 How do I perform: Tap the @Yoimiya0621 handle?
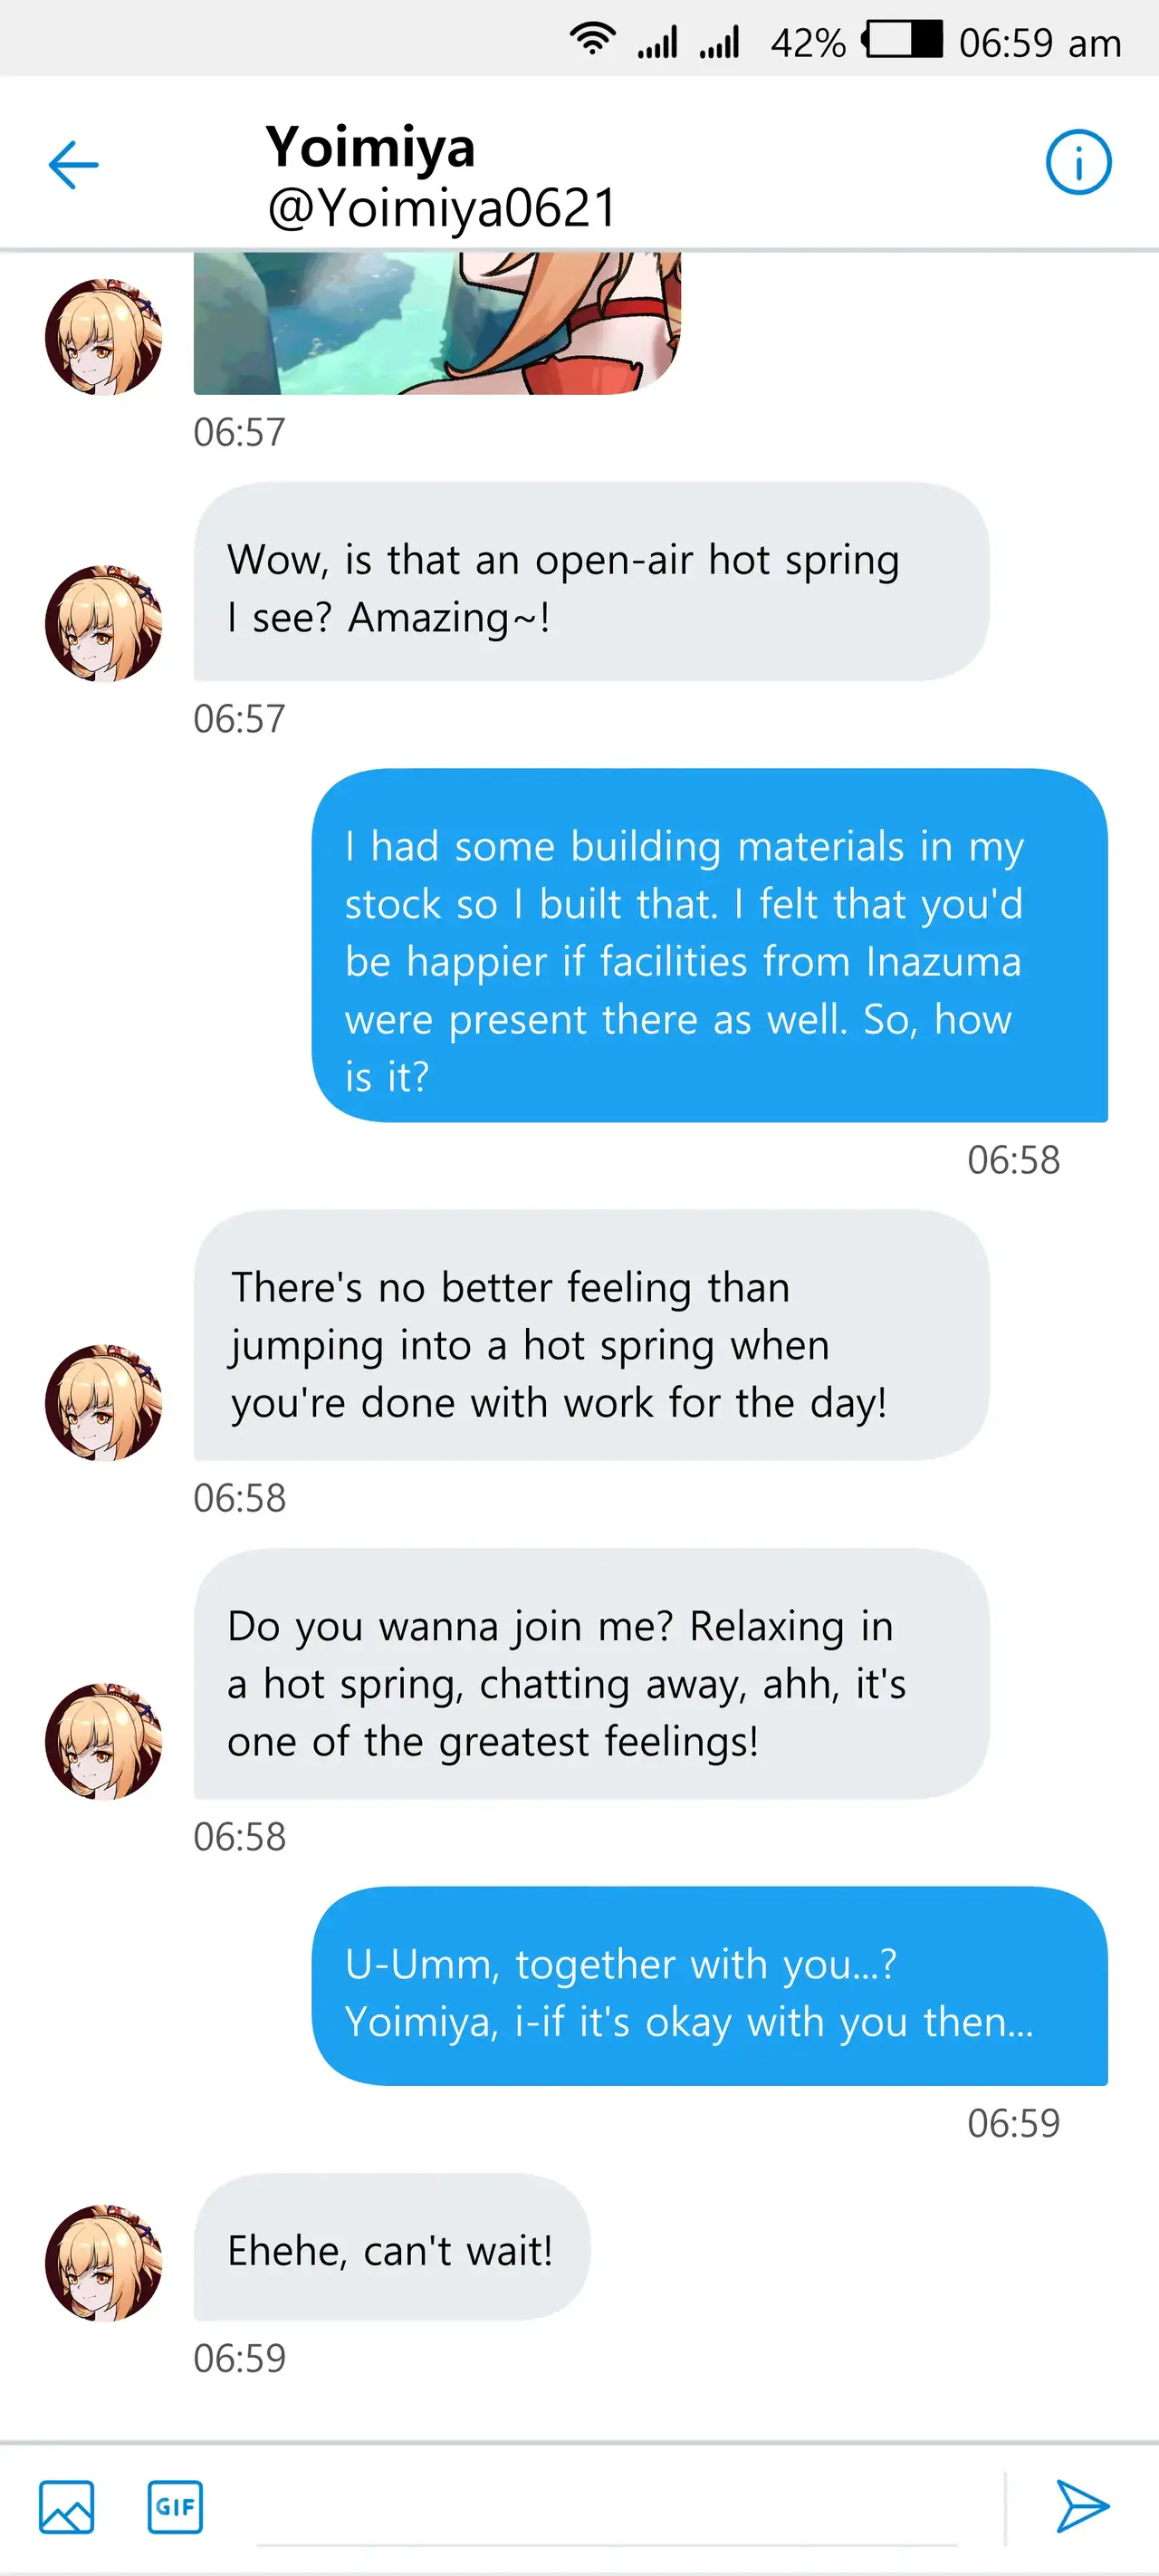442,208
